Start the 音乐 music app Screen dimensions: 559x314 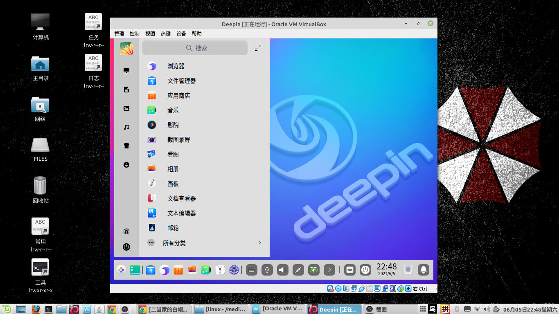(204, 110)
